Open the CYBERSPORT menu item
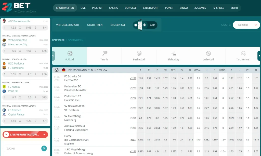 pyautogui.click(x=151, y=8)
